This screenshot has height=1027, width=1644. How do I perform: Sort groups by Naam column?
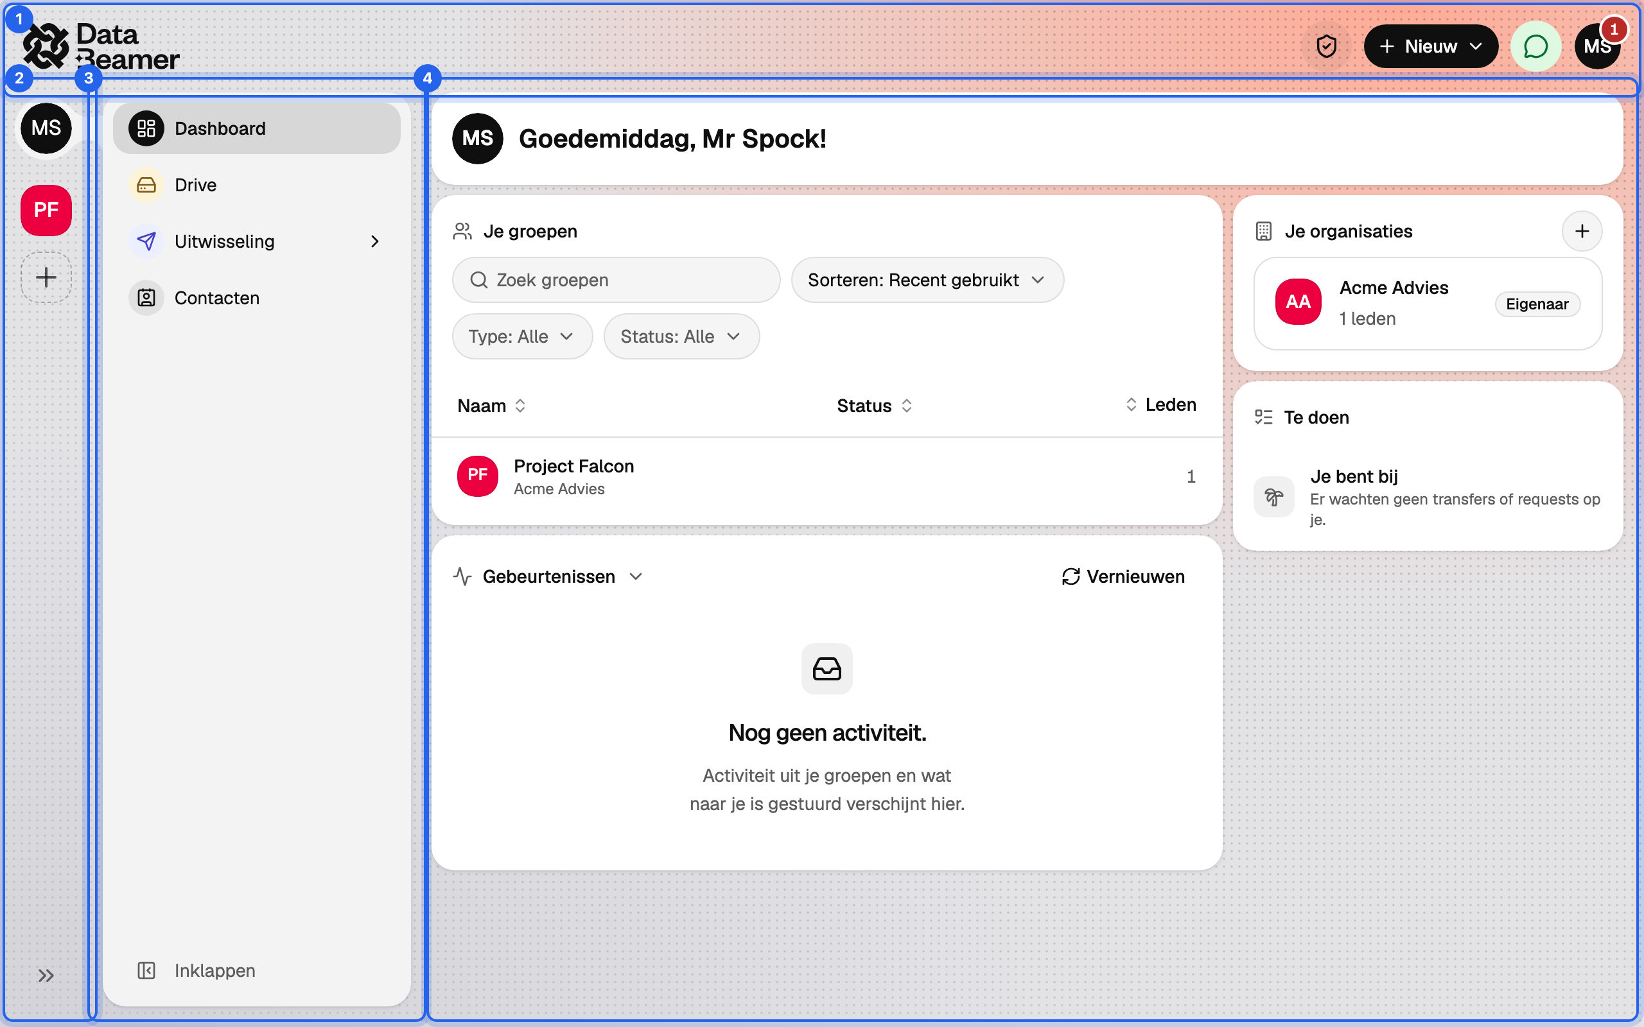pyautogui.click(x=492, y=406)
